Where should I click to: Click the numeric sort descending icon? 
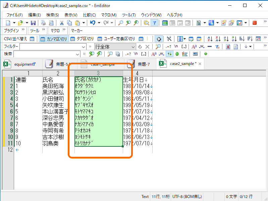point(234,39)
